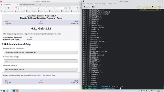Image resolution: width=164 pixels, height=92 pixels.
Task: Open Import bookmarks toolbar item
Action: pos(7,11)
